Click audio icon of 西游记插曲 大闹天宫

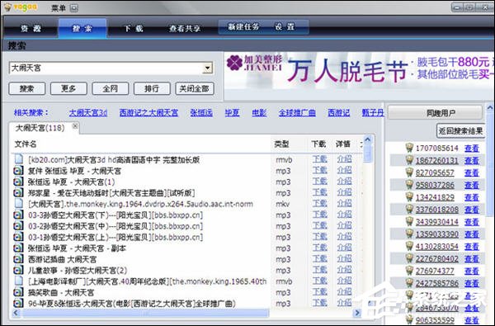pyautogui.click(x=19, y=259)
